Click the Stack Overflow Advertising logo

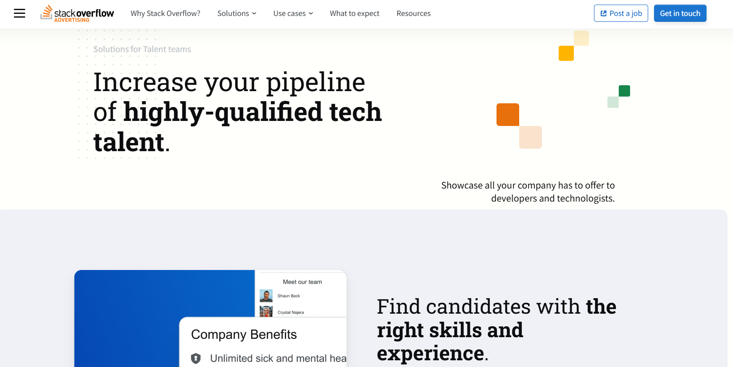coord(77,13)
